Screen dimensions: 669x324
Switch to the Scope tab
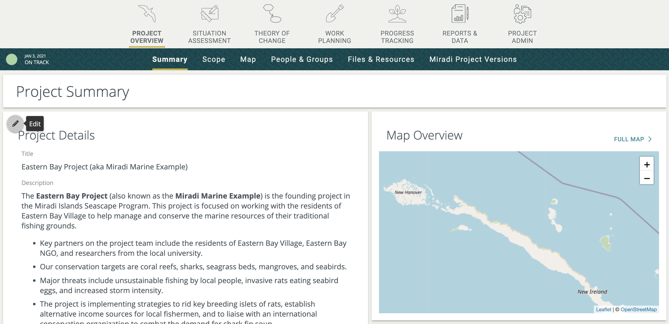214,59
